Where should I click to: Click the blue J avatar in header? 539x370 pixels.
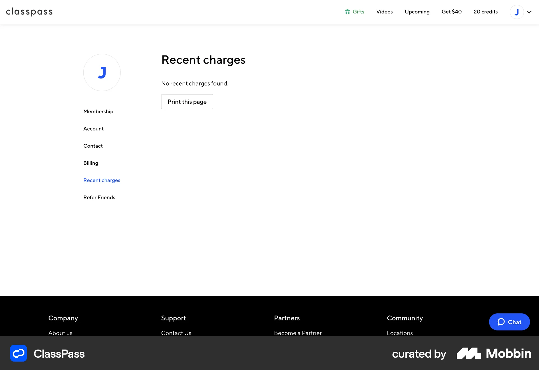pyautogui.click(x=517, y=12)
